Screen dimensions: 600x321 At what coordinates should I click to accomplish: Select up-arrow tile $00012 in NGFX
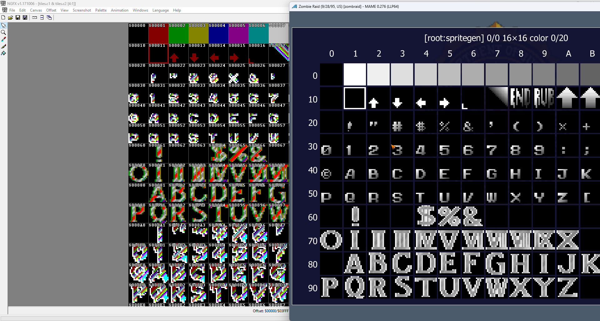[x=178, y=53]
